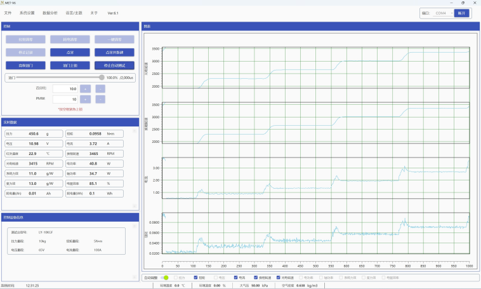Viewport: 481px width, 289px height.
Task: Click the throttle slider handle at 100%
Action: (x=102, y=77)
